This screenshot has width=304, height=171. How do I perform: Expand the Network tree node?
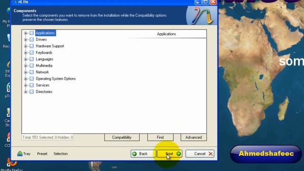click(26, 72)
